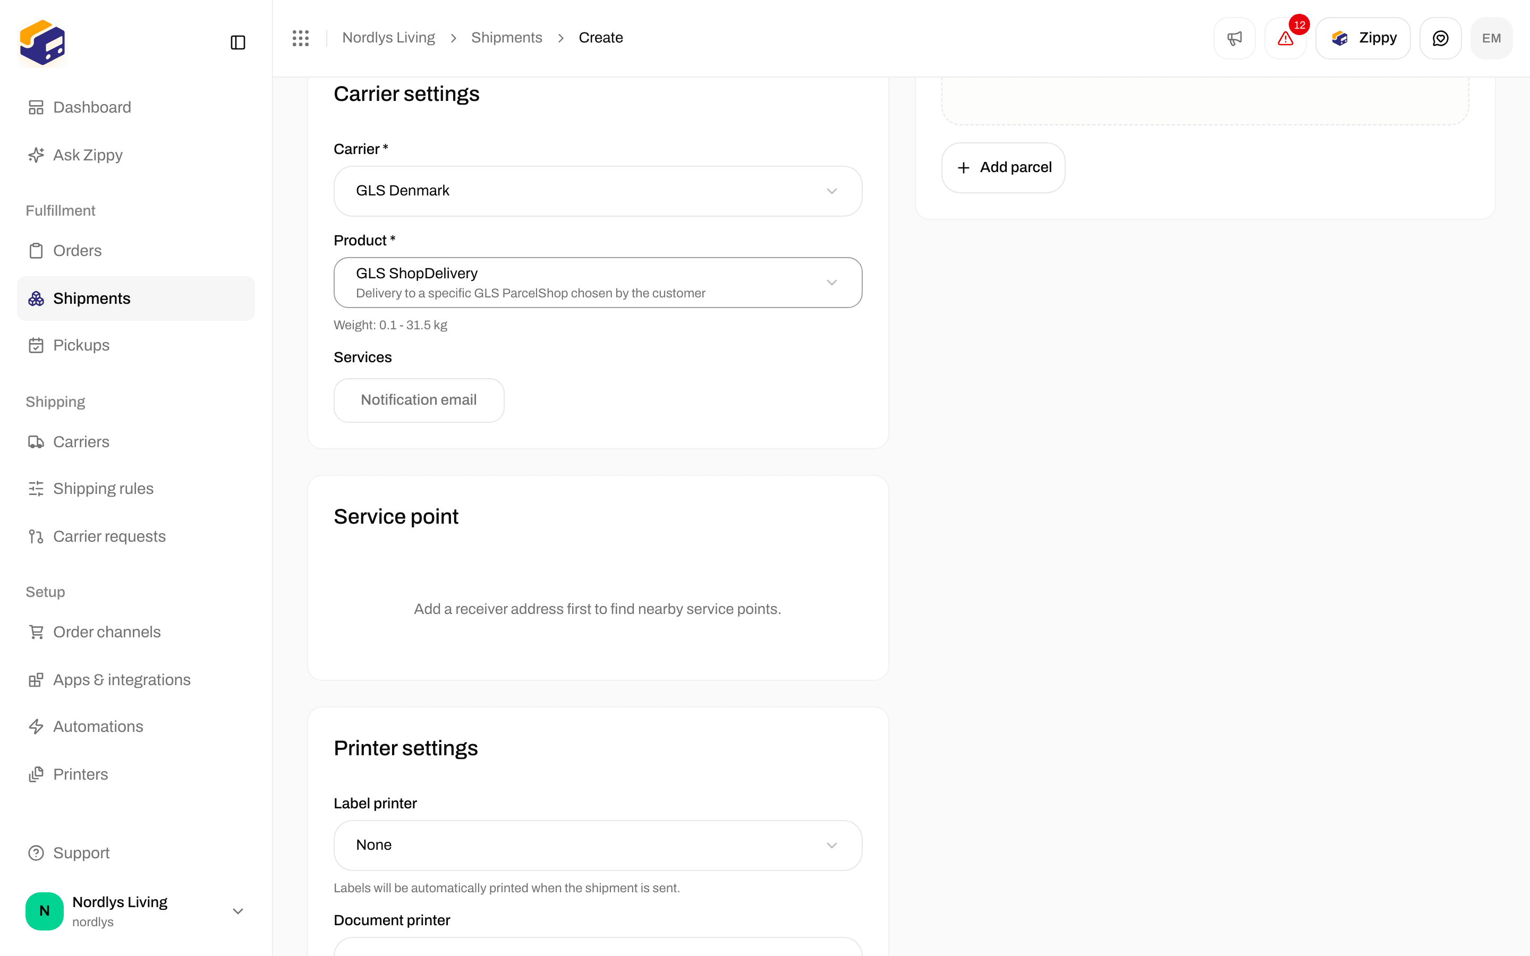Open the Zippy assistant button

pyautogui.click(x=1363, y=38)
